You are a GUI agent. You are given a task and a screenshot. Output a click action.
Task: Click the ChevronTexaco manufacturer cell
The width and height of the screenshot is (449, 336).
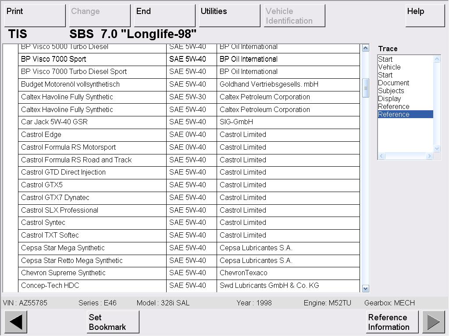click(x=289, y=273)
